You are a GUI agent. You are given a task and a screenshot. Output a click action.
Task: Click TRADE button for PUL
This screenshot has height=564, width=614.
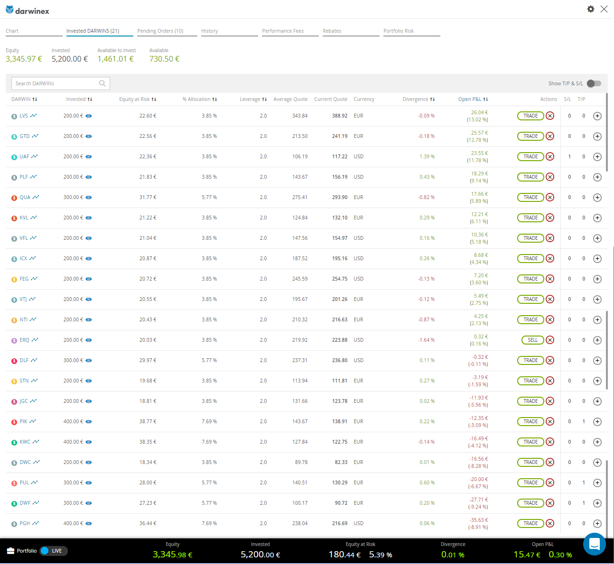pyautogui.click(x=530, y=482)
